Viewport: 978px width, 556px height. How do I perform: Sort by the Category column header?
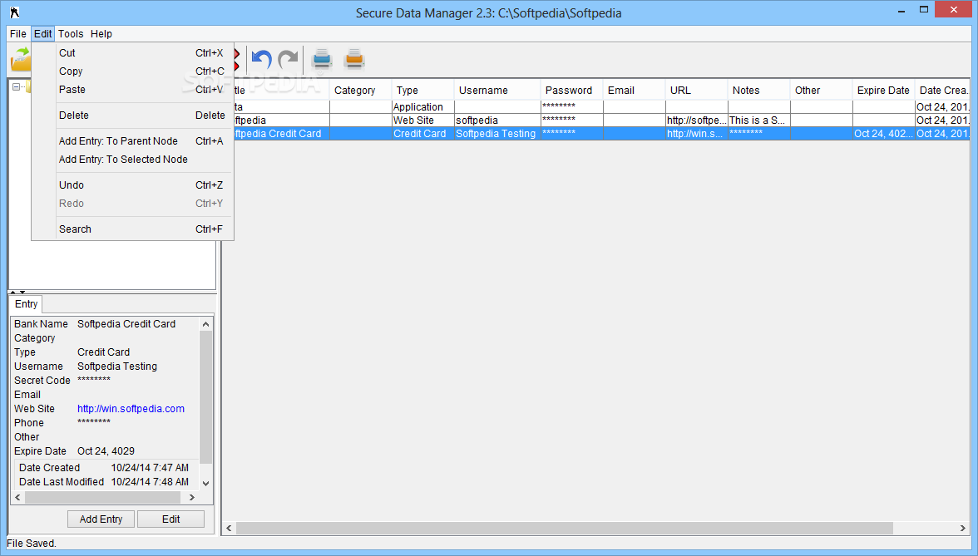pos(361,91)
